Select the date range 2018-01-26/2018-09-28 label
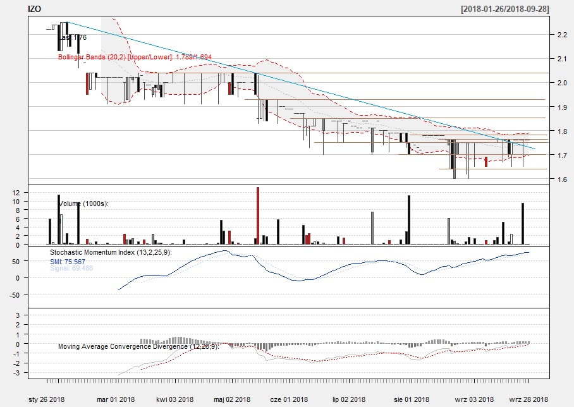Image resolution: width=574 pixels, height=407 pixels. pyautogui.click(x=505, y=9)
